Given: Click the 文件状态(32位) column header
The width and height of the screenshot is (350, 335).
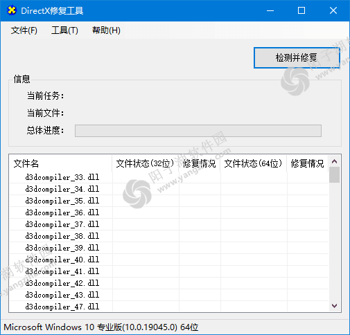Looking at the screenshot, I should click(146, 163).
